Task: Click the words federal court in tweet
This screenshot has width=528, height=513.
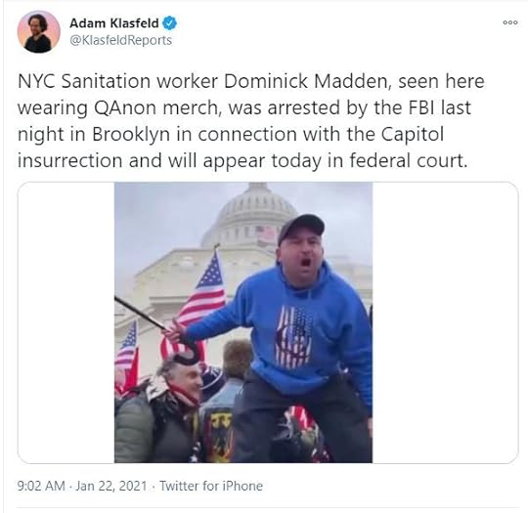Action: point(408,160)
